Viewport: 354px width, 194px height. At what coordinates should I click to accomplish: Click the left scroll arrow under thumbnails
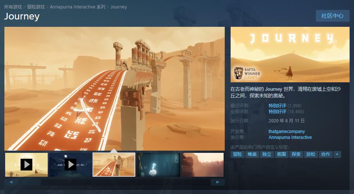click(11, 182)
